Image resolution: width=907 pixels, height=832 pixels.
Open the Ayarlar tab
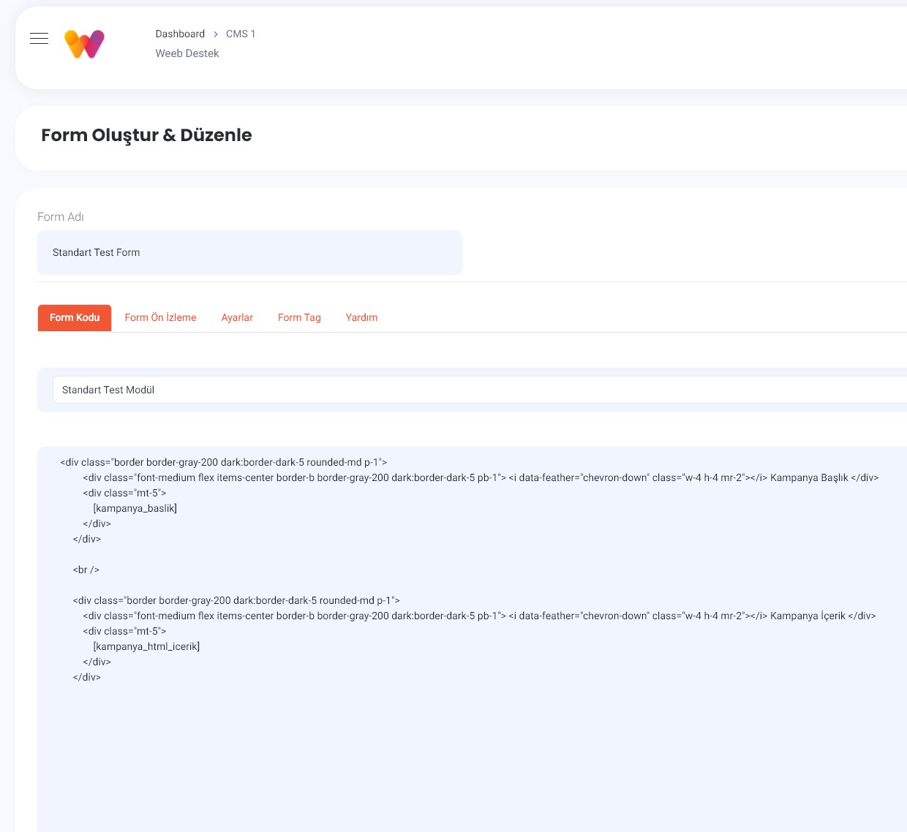coord(237,318)
